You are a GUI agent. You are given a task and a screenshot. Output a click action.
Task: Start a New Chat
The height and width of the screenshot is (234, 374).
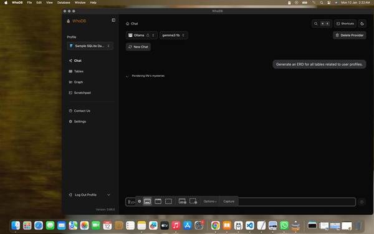(138, 47)
